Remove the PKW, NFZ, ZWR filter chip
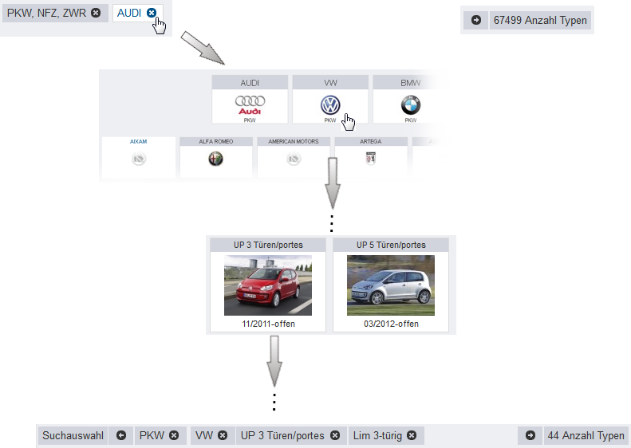Screen dimensions: 631x448 coord(96,13)
